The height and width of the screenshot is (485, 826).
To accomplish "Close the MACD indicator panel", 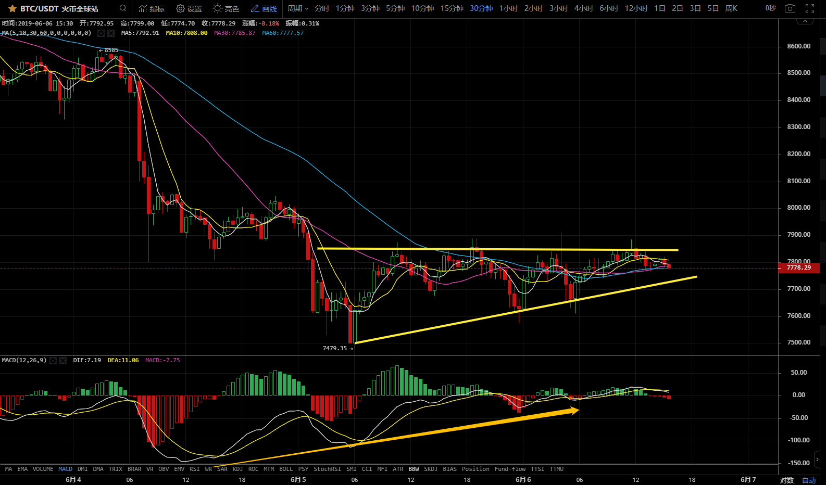I will point(63,360).
